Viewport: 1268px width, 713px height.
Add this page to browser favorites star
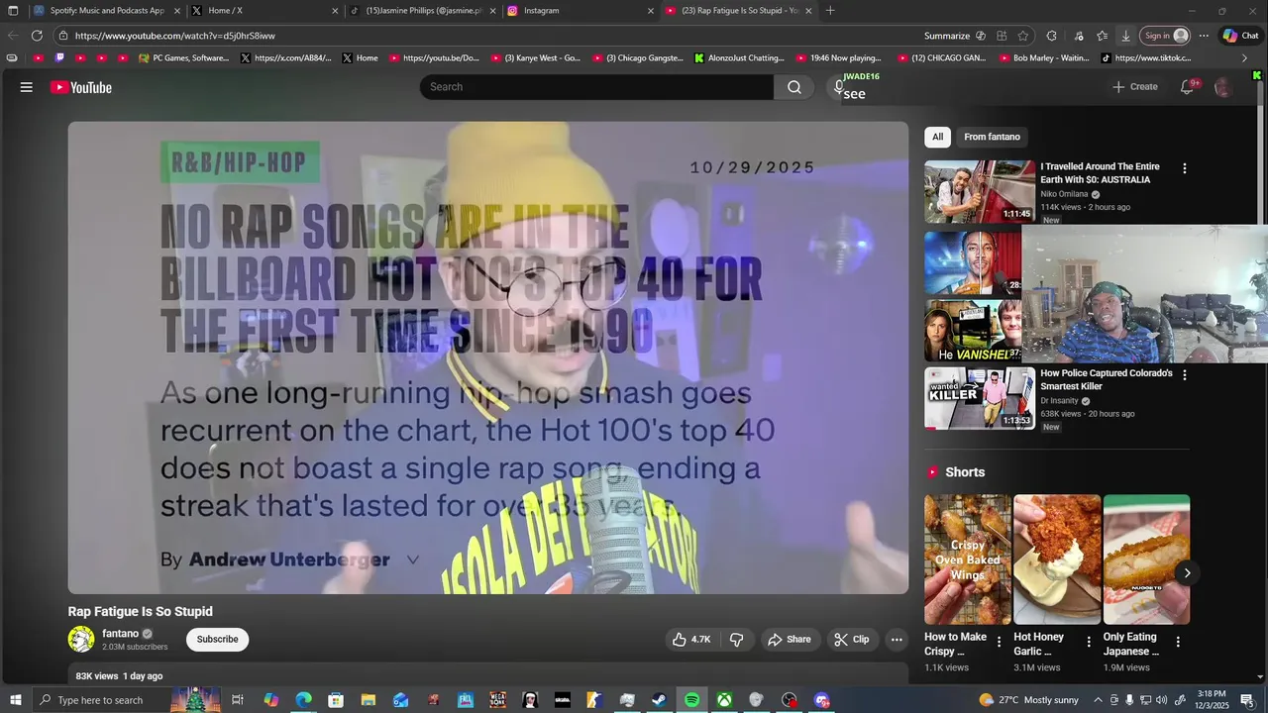[1023, 36]
